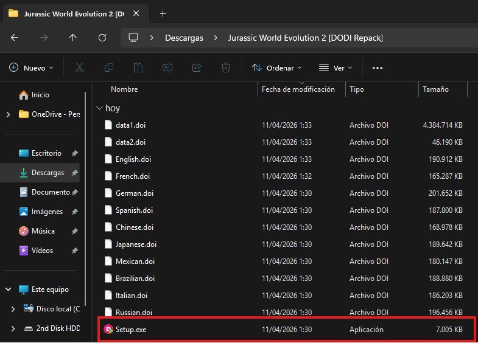478x343 pixels.
Task: Open OneDrive in the sidebar
Action: tap(49, 114)
